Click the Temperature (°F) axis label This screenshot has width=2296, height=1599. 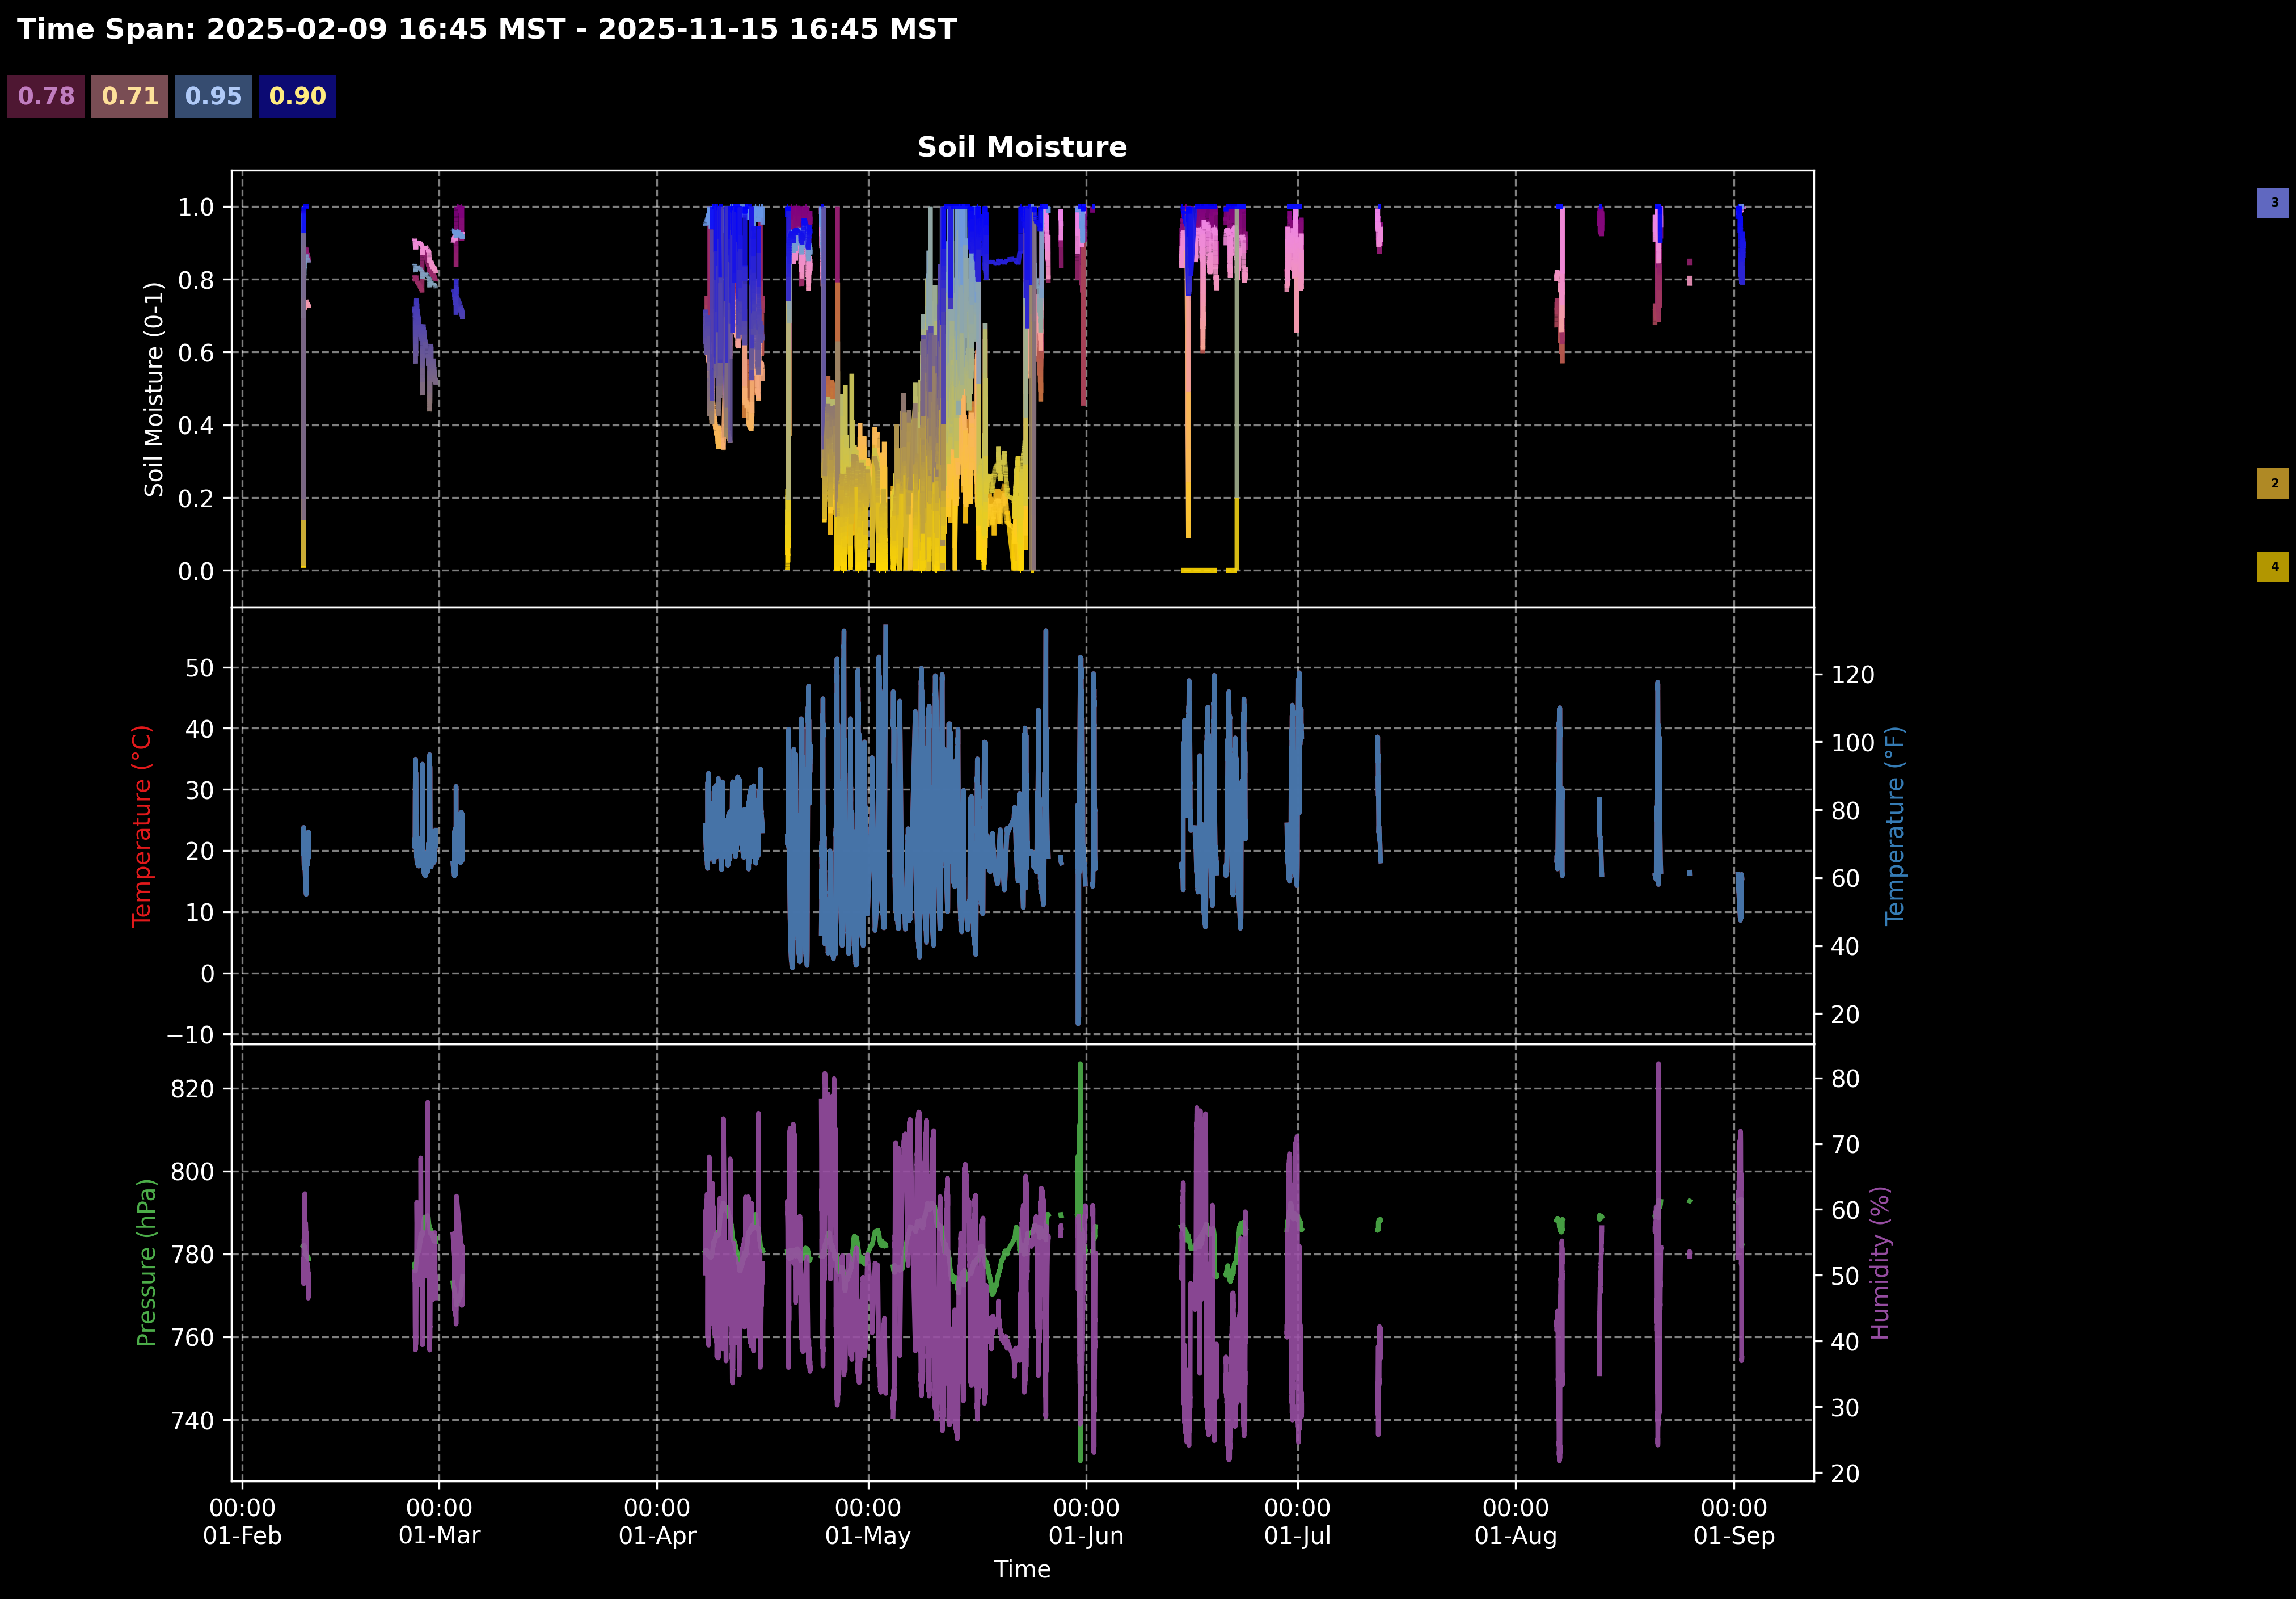(x=1894, y=827)
